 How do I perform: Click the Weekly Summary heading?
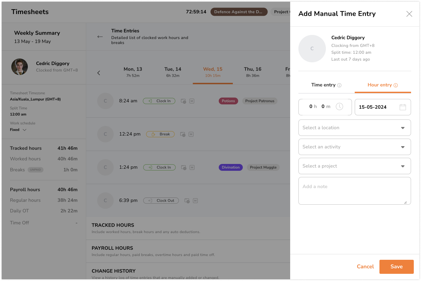(x=37, y=33)
